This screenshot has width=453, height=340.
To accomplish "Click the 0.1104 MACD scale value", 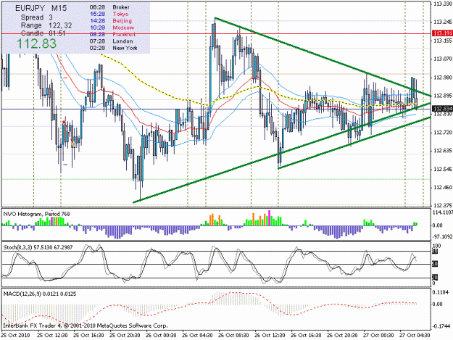I will tap(440, 292).
